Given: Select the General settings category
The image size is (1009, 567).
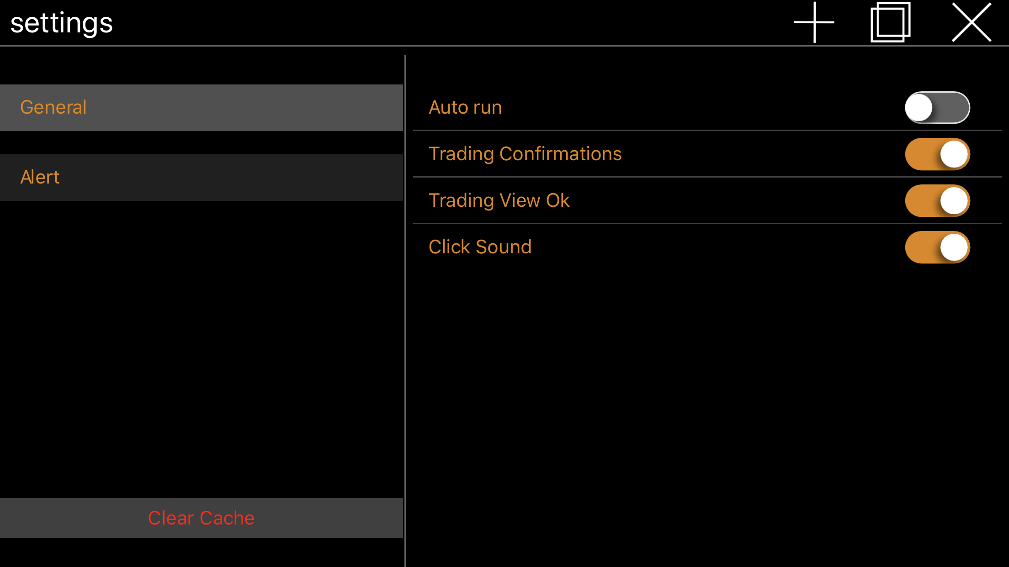Looking at the screenshot, I should (x=201, y=108).
